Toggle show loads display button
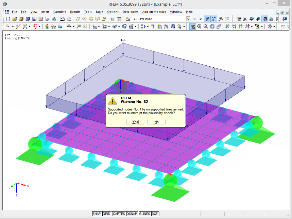 207,19
